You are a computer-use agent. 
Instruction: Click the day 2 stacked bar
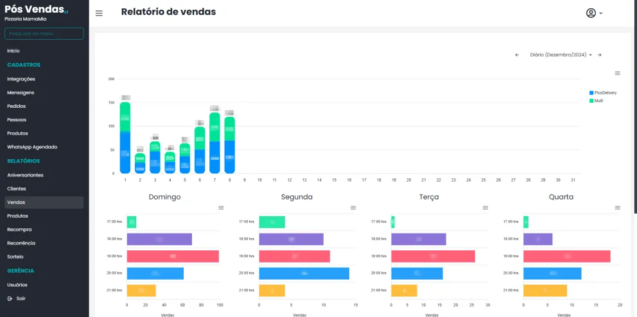140,163
